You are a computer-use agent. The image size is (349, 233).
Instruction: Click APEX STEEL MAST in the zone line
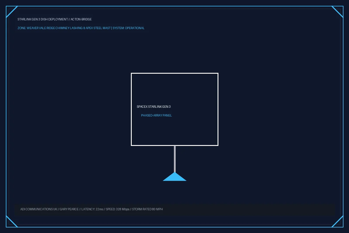pos(98,28)
